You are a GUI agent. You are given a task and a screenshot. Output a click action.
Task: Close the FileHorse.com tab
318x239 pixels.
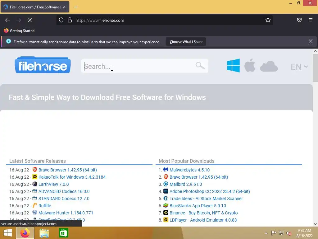pos(64,7)
